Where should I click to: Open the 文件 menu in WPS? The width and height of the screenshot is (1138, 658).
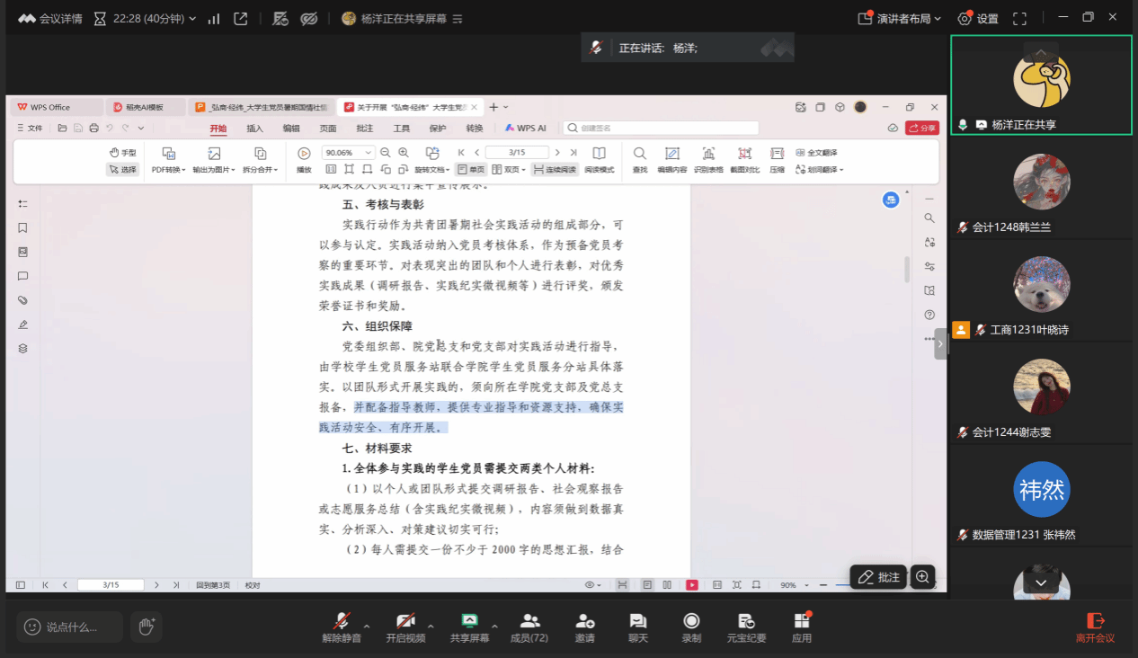(x=30, y=128)
